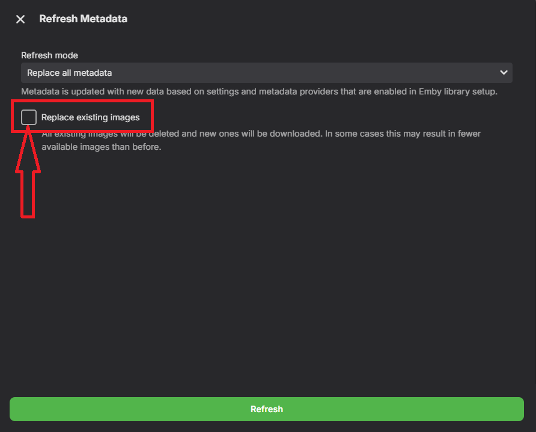Click the 'fewer available images' note

point(102,147)
